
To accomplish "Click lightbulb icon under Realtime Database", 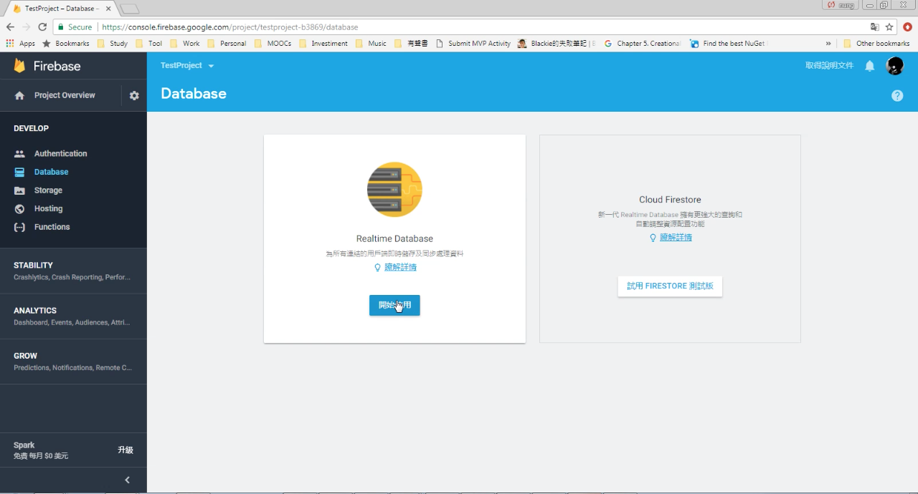I will (377, 267).
